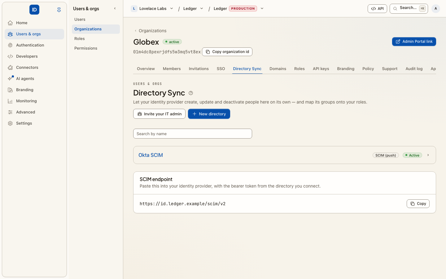Open the Audit log tab
Image resolution: width=446 pixels, height=279 pixels.
coord(414,69)
